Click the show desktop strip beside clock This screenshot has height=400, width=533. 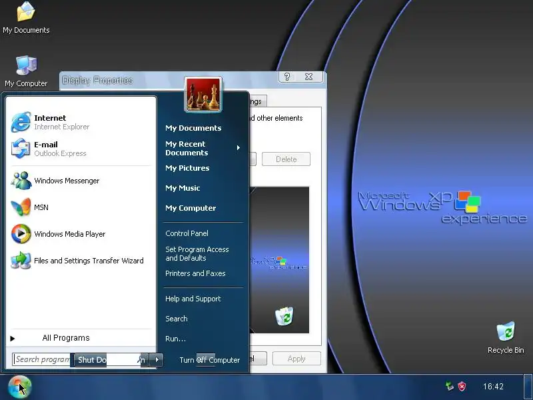528,387
